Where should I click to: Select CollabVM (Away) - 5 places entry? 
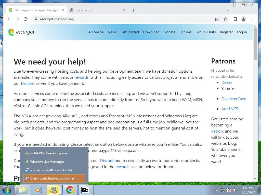(54, 153)
